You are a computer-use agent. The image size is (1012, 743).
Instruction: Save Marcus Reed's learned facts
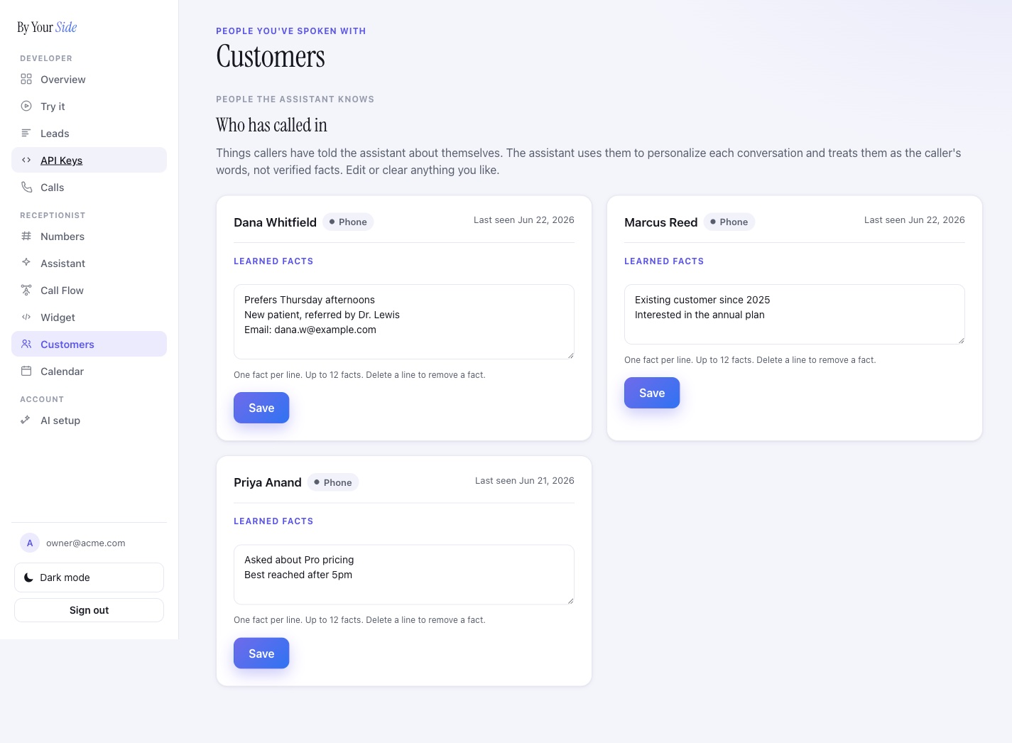click(x=652, y=393)
